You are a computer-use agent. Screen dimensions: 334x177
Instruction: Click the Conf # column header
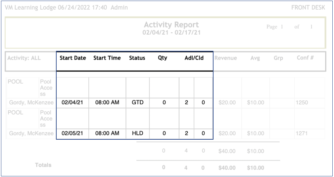point(305,58)
